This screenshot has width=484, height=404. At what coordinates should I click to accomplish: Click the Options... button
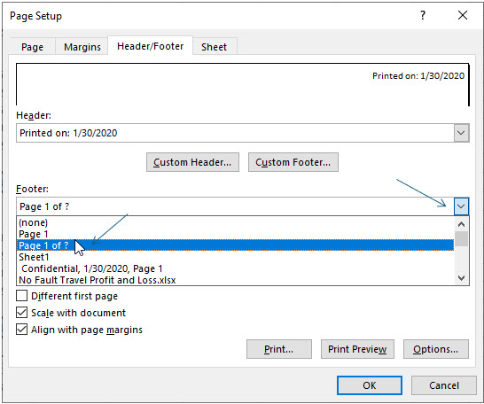[x=436, y=349]
